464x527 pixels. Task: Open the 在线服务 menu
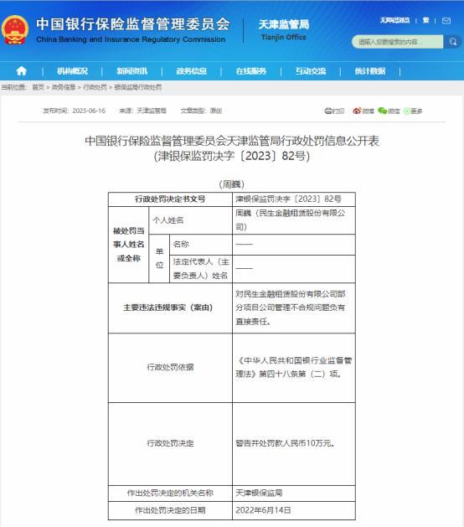(x=251, y=71)
